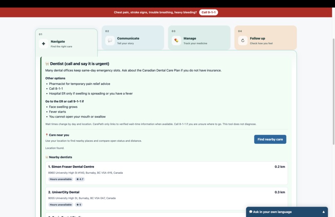This screenshot has width=335, height=217.
Task: Switch to the Manage tab
Action: pos(199,38)
